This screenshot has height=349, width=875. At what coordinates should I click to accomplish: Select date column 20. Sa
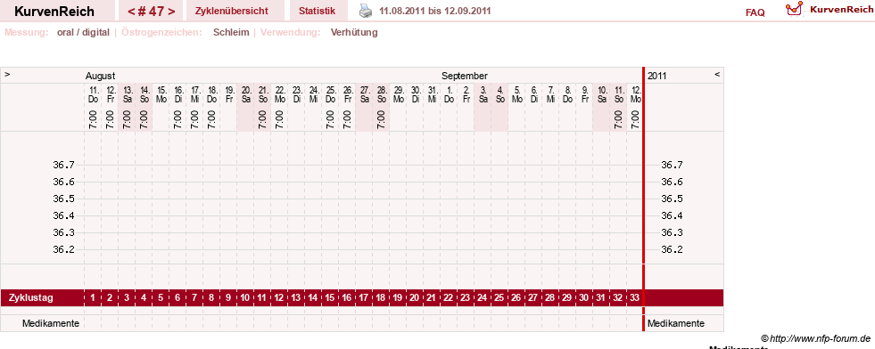[245, 94]
